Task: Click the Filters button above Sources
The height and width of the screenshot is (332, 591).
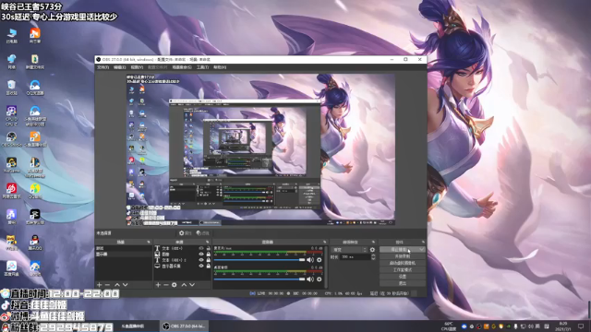Action: click(203, 233)
